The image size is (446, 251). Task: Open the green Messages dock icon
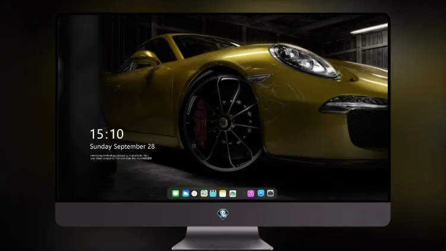[x=175, y=193]
